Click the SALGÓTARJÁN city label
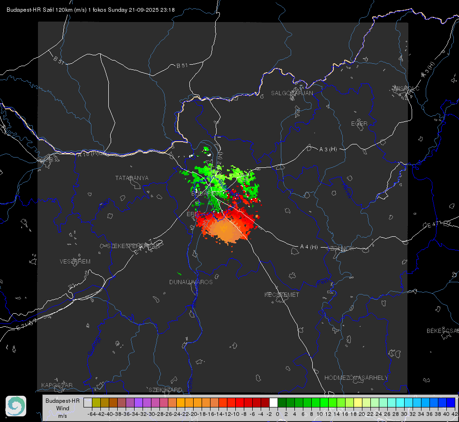This screenshot has width=459, height=422. [292, 93]
